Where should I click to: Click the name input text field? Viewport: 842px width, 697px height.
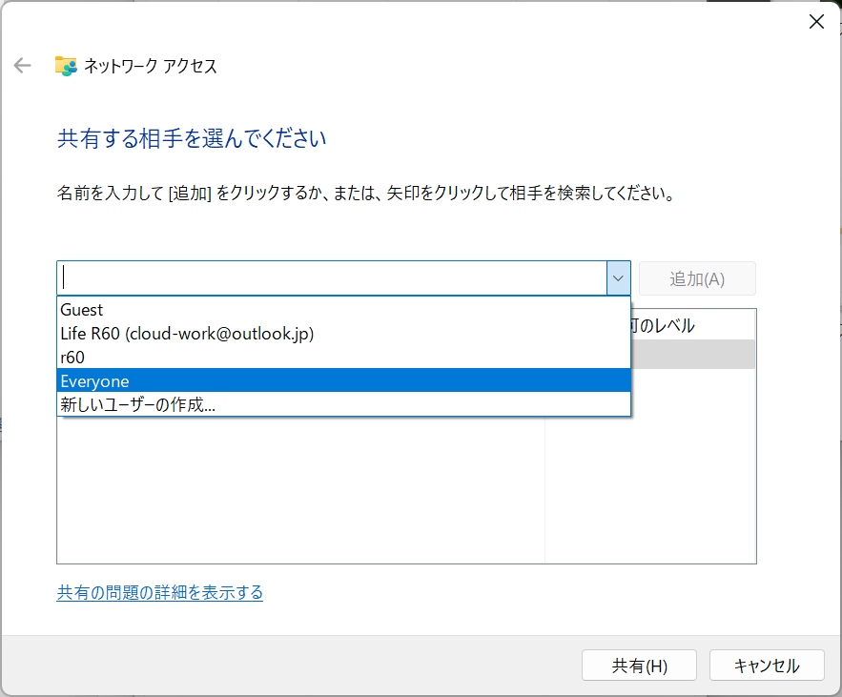click(331, 278)
